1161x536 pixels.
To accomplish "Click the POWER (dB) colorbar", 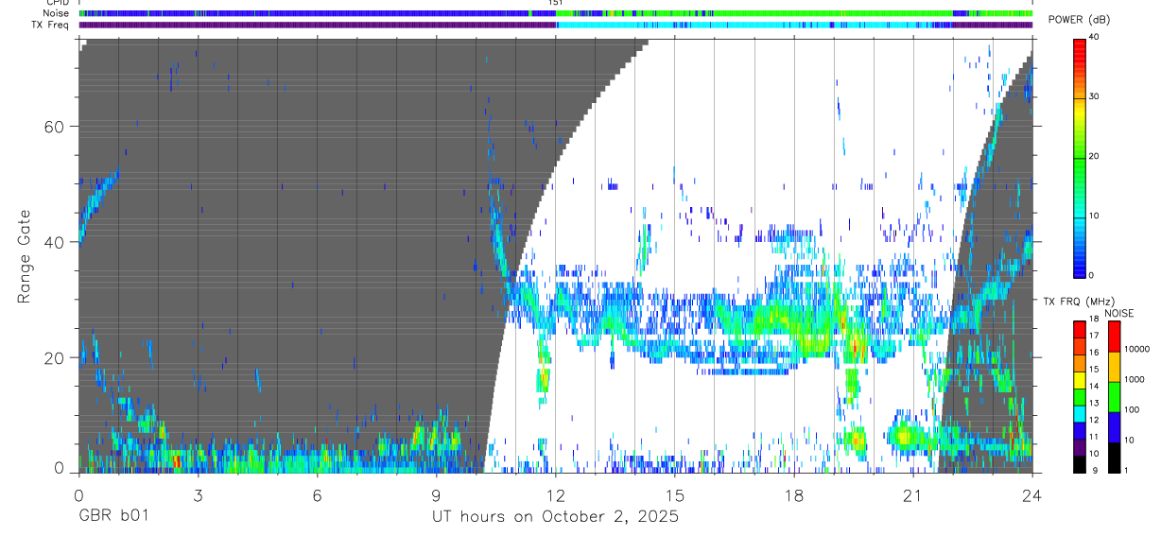I will 1080,157.
